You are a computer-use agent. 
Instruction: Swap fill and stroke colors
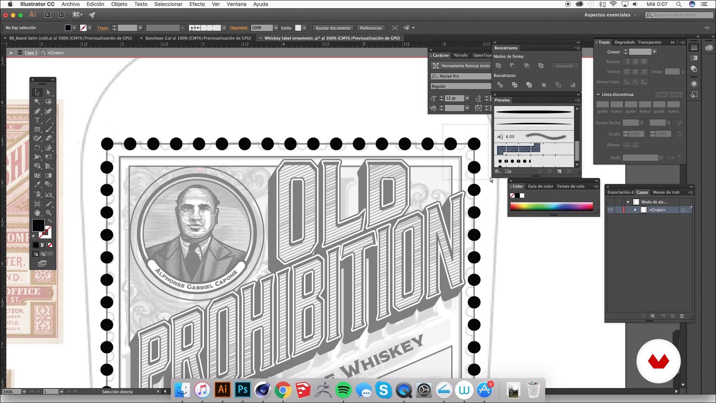pos(50,221)
